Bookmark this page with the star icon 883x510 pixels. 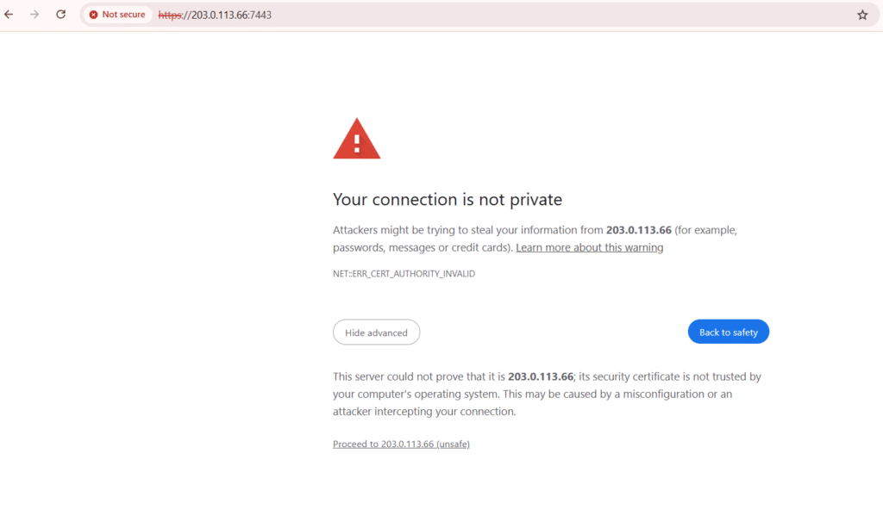point(862,16)
